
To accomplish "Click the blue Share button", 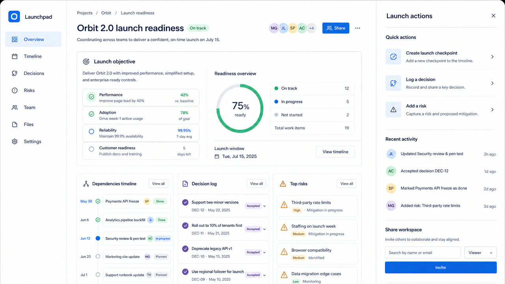I will click(336, 28).
